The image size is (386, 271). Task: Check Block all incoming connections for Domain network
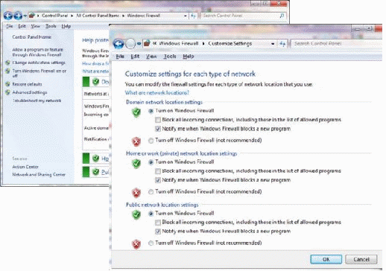click(158, 120)
